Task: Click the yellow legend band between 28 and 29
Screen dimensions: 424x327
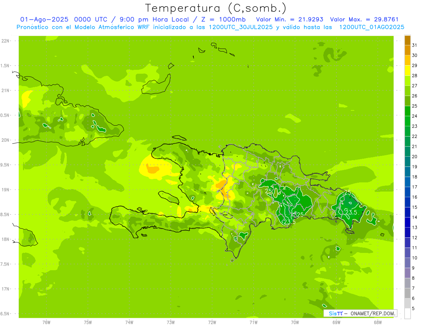Action: coord(407,71)
